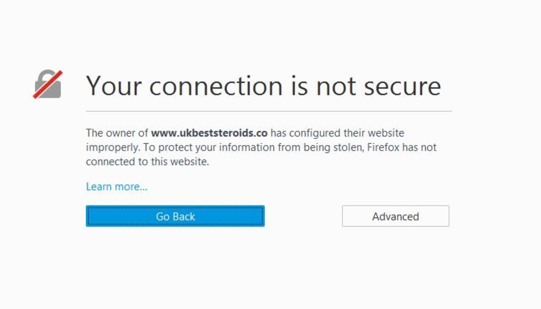Click "has not" at end of second line
The height and width of the screenshot is (309, 541).
click(419, 148)
